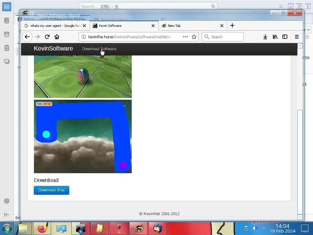Click the page scroll-up arrow
This screenshot has height=235, width=313.
300,46
